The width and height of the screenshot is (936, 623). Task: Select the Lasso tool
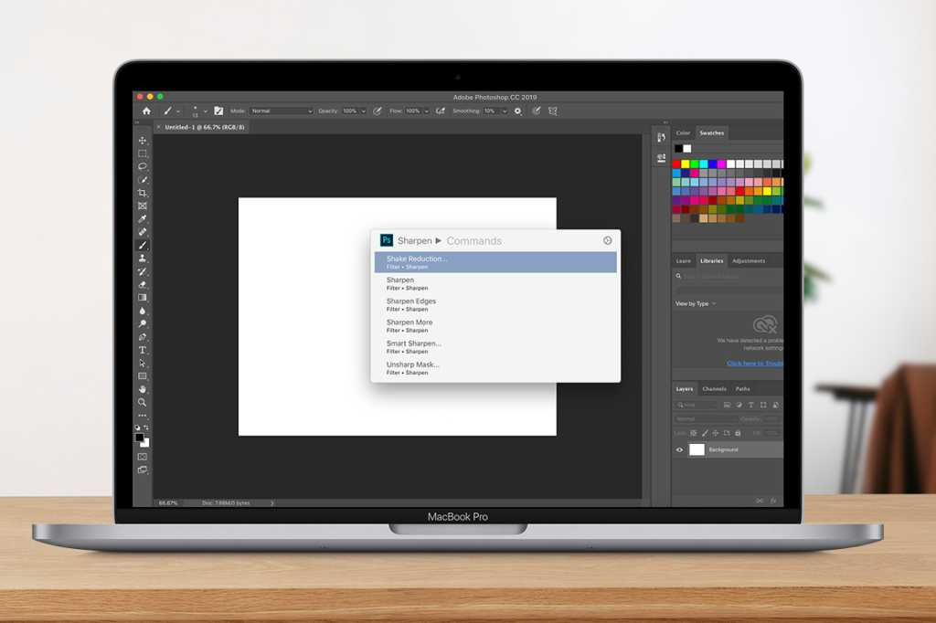point(143,167)
